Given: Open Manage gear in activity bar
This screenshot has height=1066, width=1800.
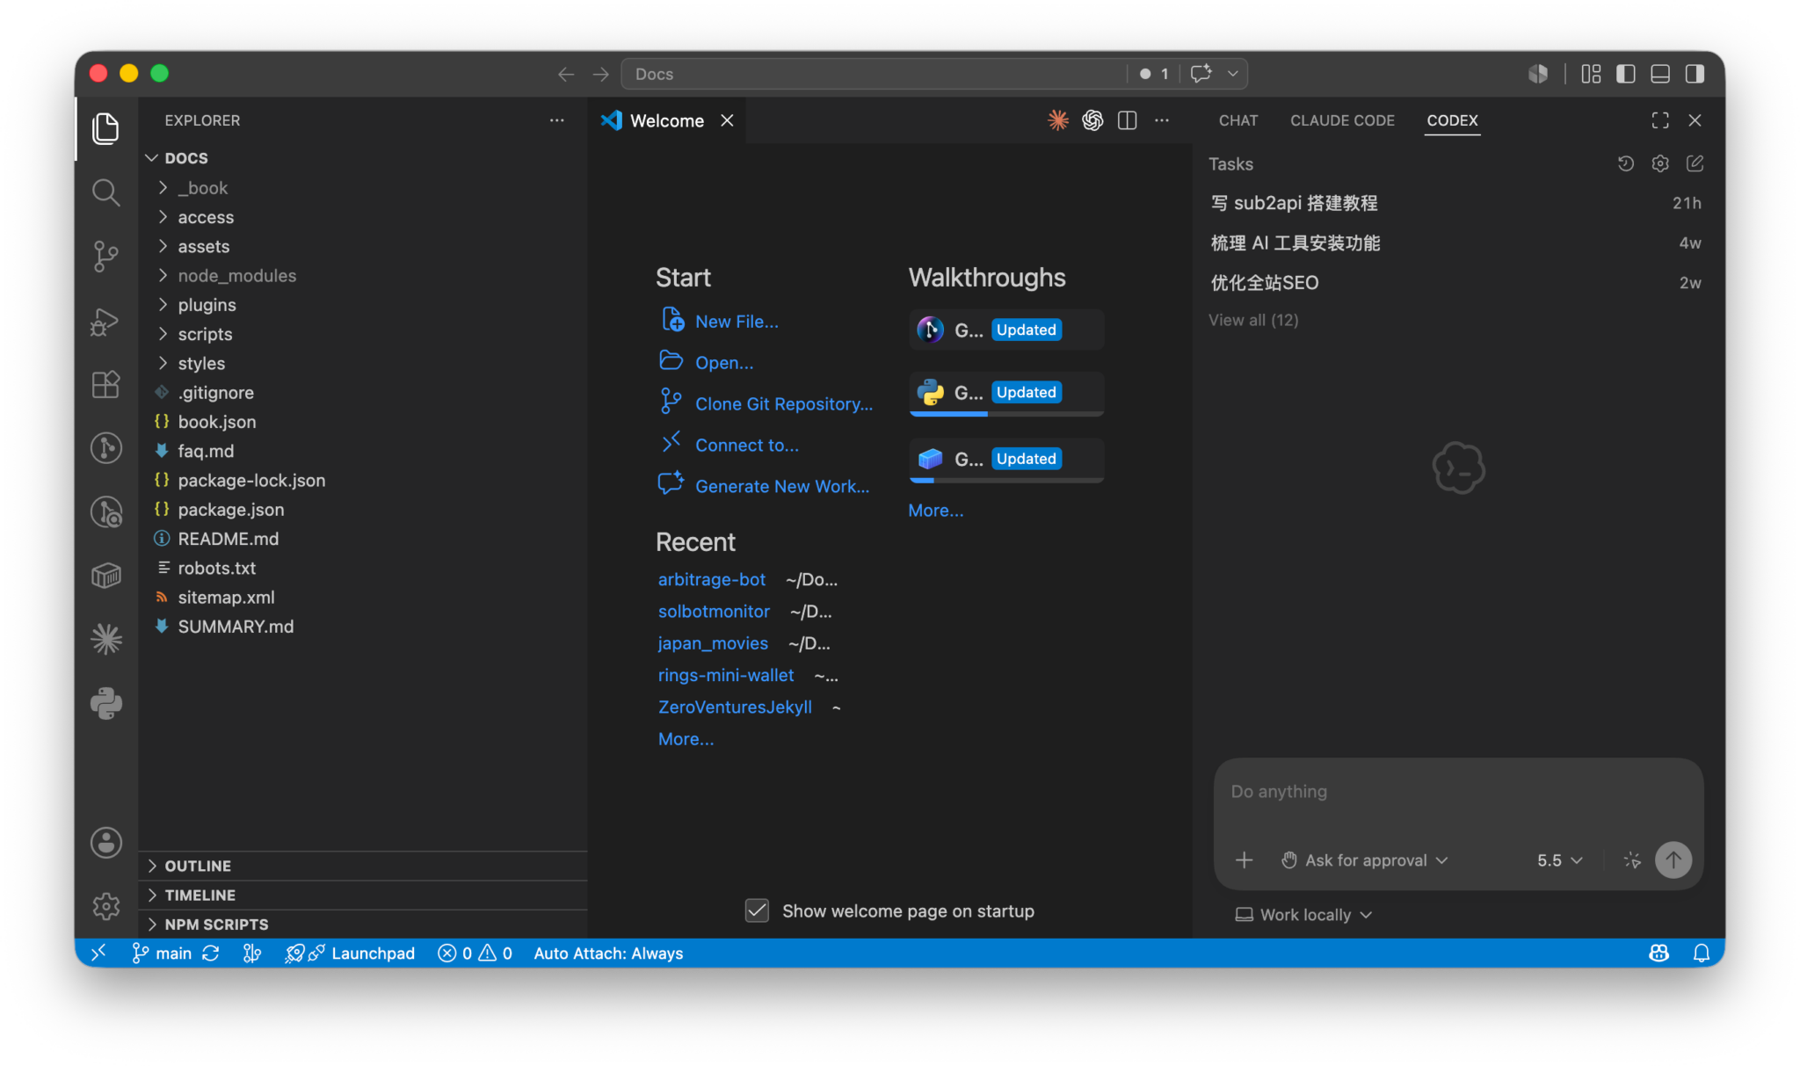Looking at the screenshot, I should coord(105,906).
